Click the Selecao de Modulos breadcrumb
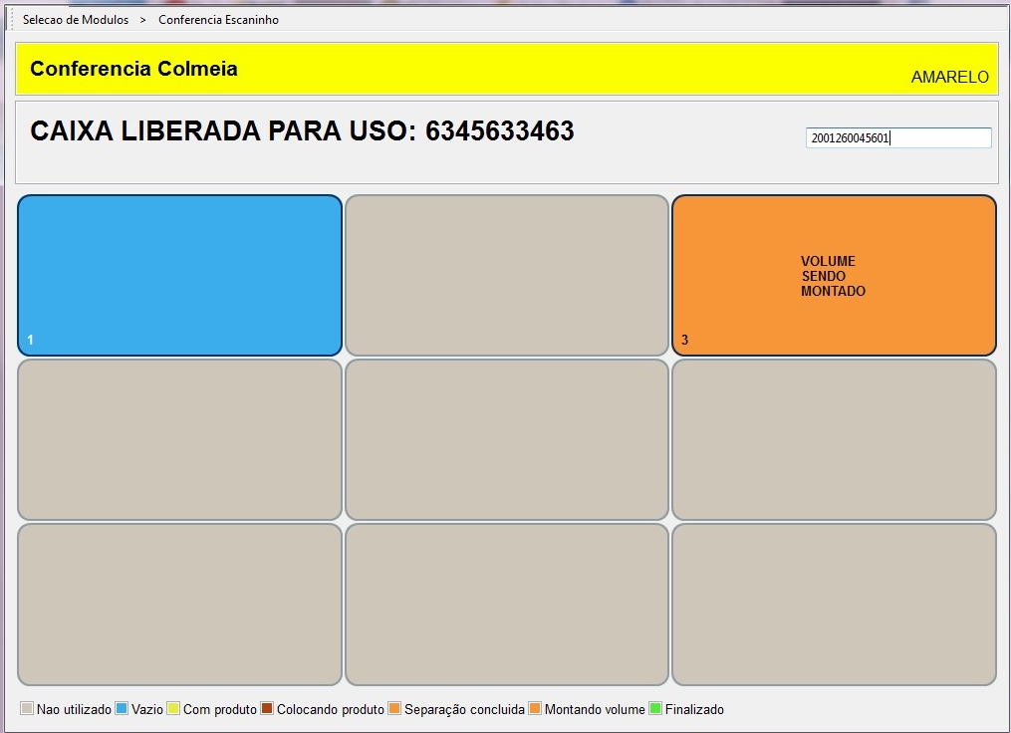 click(76, 20)
